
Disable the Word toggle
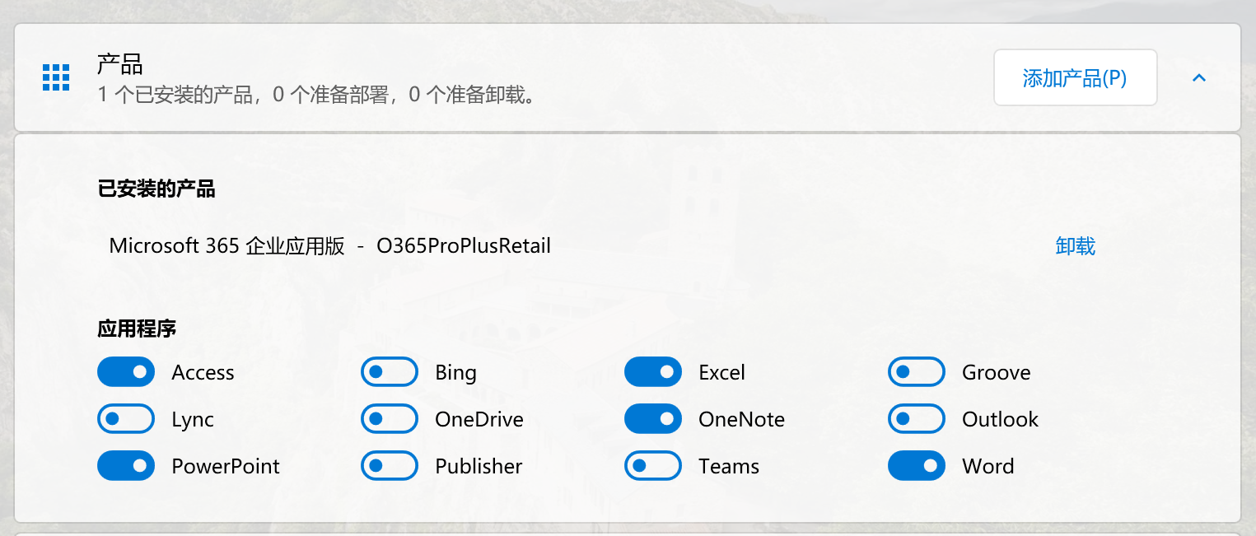tap(917, 466)
